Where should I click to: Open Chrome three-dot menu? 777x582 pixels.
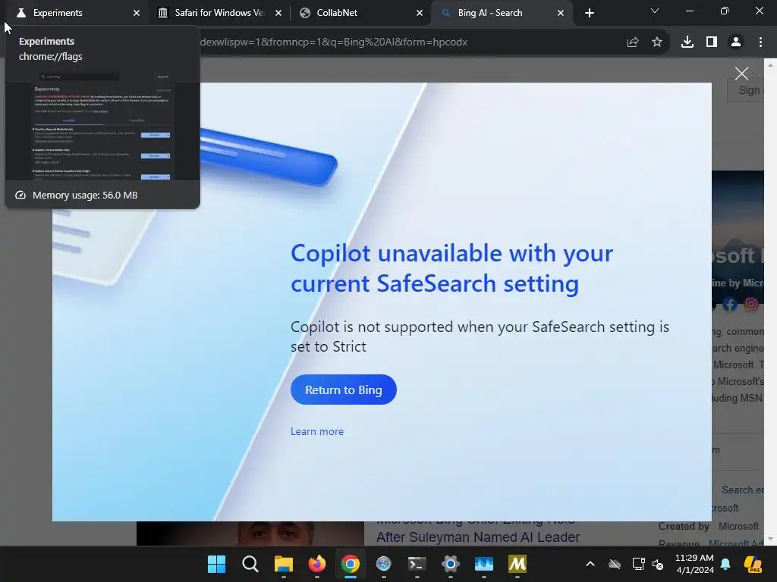[760, 42]
